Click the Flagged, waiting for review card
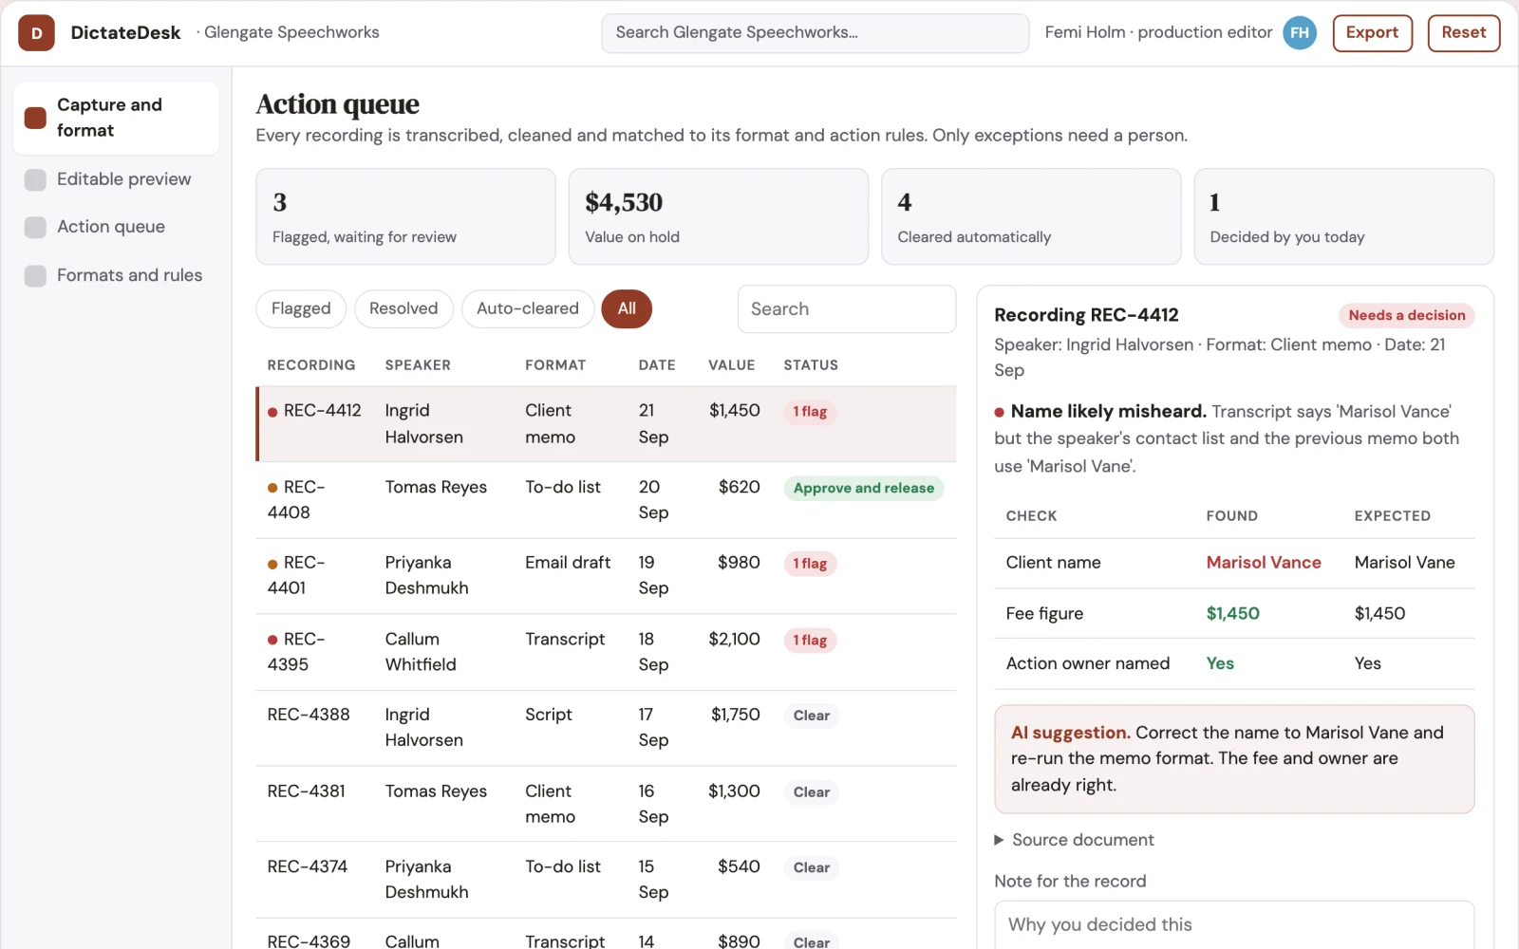1519x949 pixels. 405,216
